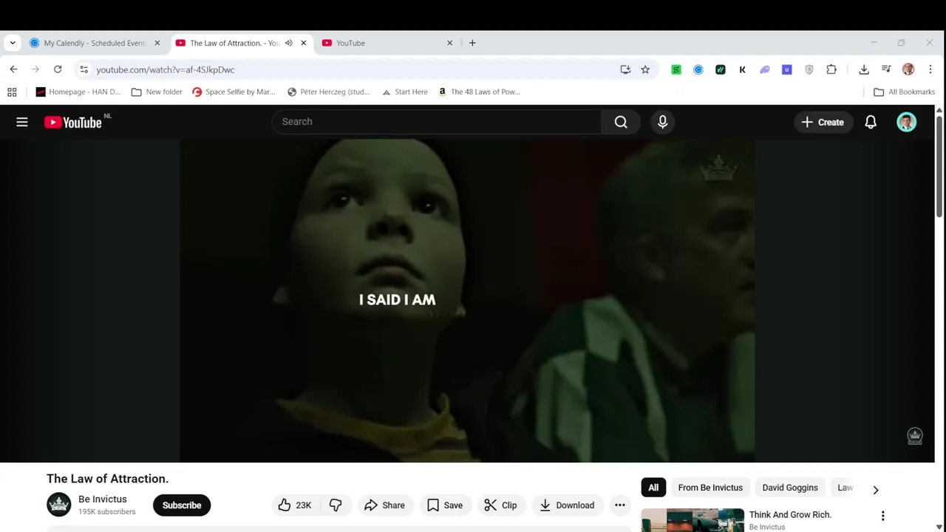The height and width of the screenshot is (532, 946).
Task: Select the David Goggins chip
Action: click(790, 488)
